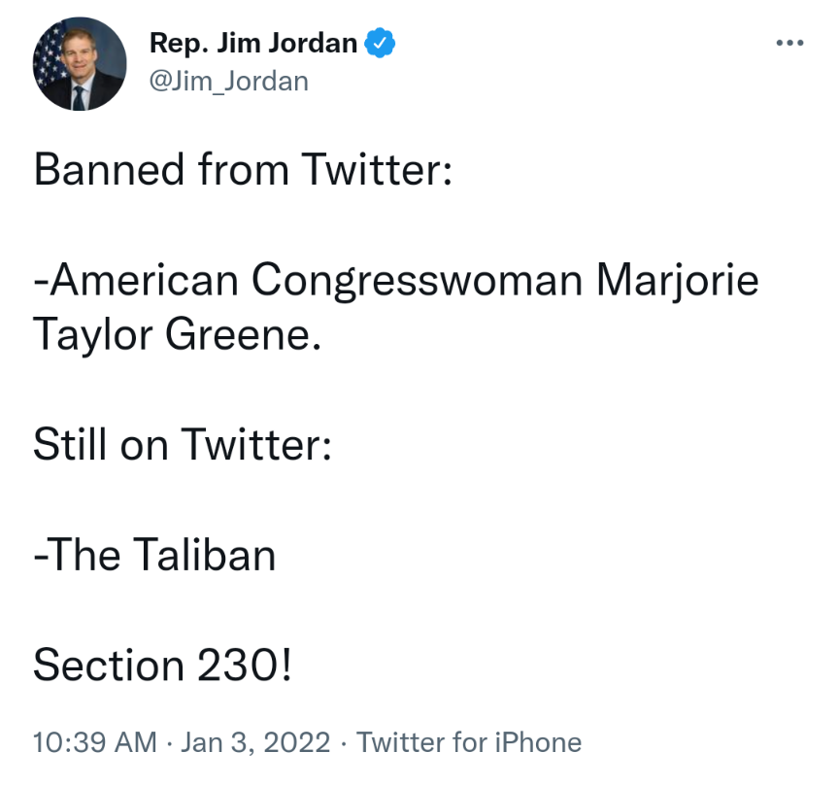The image size is (839, 786).
Task: Click the "Rep. Jim Jordan" display name
Action: [x=252, y=44]
